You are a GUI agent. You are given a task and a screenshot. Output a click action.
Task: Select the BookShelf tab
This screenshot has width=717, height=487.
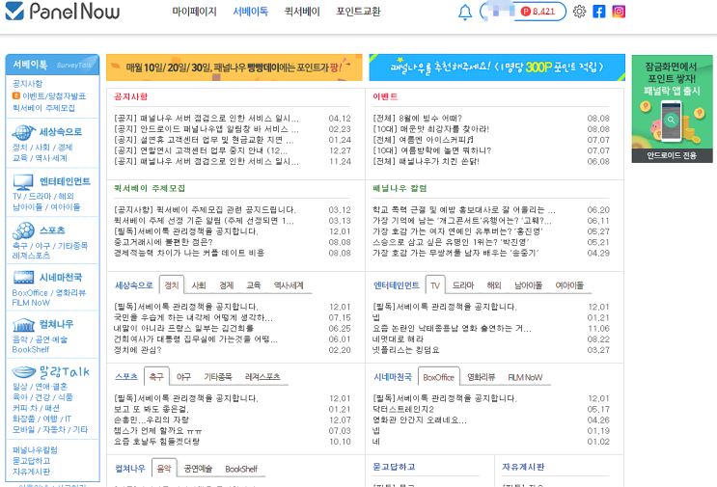pyautogui.click(x=241, y=469)
